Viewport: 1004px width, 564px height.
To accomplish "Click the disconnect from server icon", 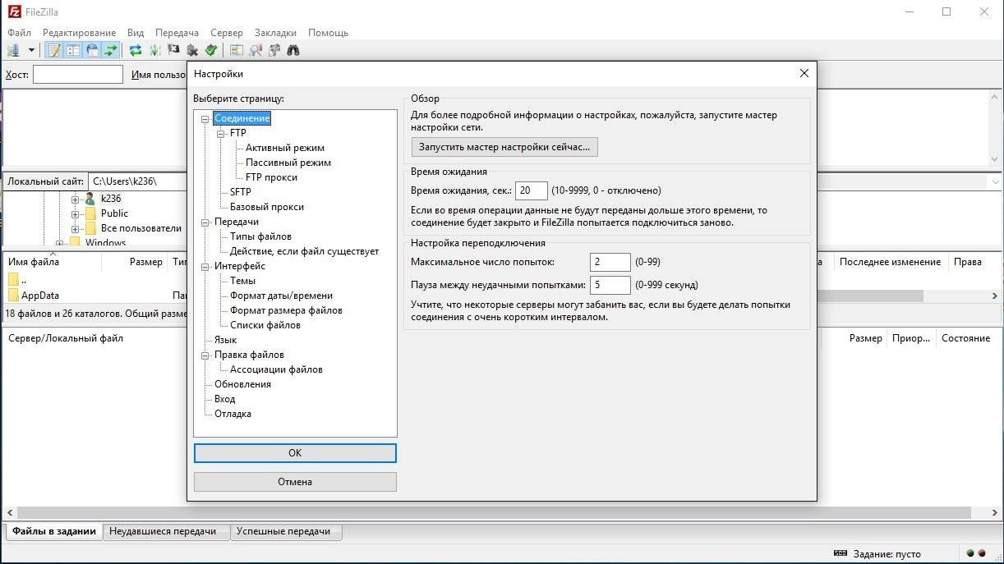I will click(x=192, y=50).
